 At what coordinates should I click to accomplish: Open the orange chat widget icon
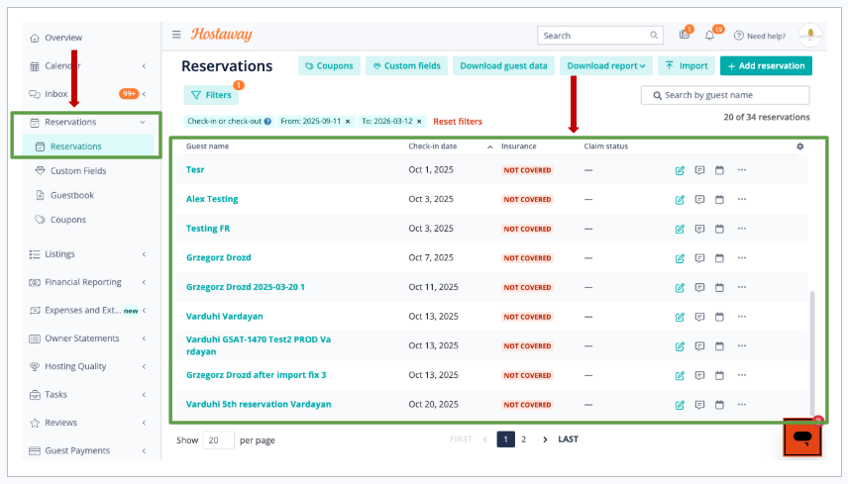tap(802, 437)
